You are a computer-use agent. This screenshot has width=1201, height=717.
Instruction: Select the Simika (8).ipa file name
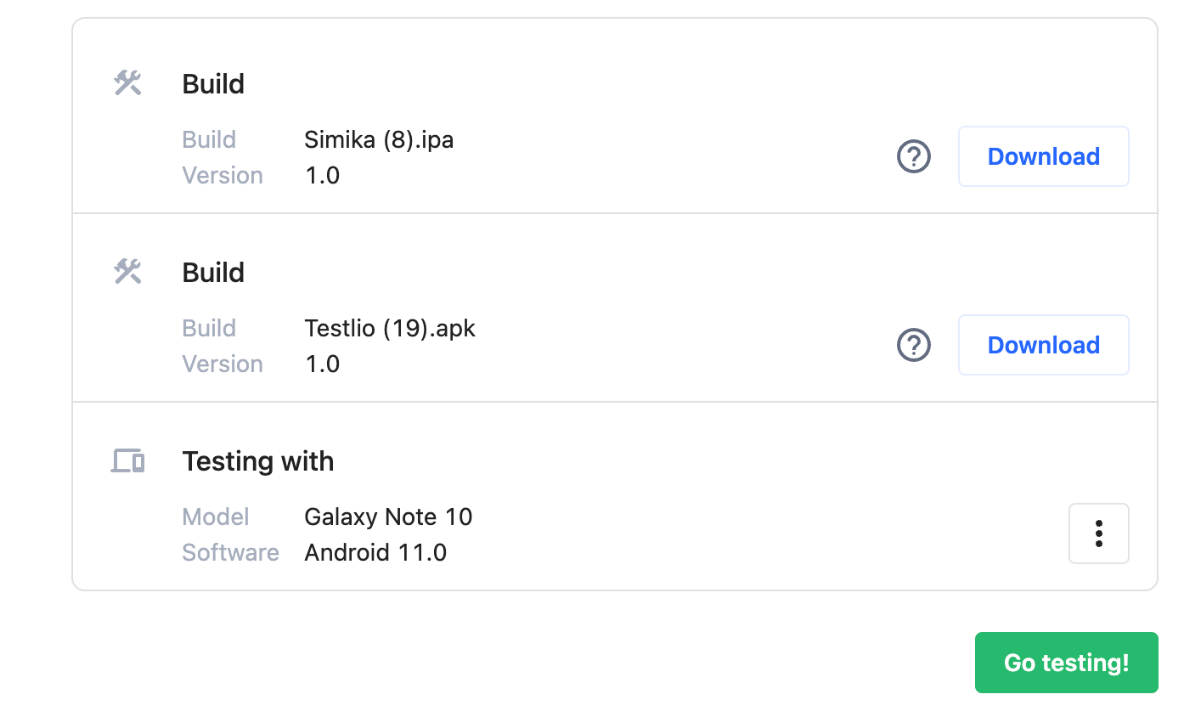[379, 139]
